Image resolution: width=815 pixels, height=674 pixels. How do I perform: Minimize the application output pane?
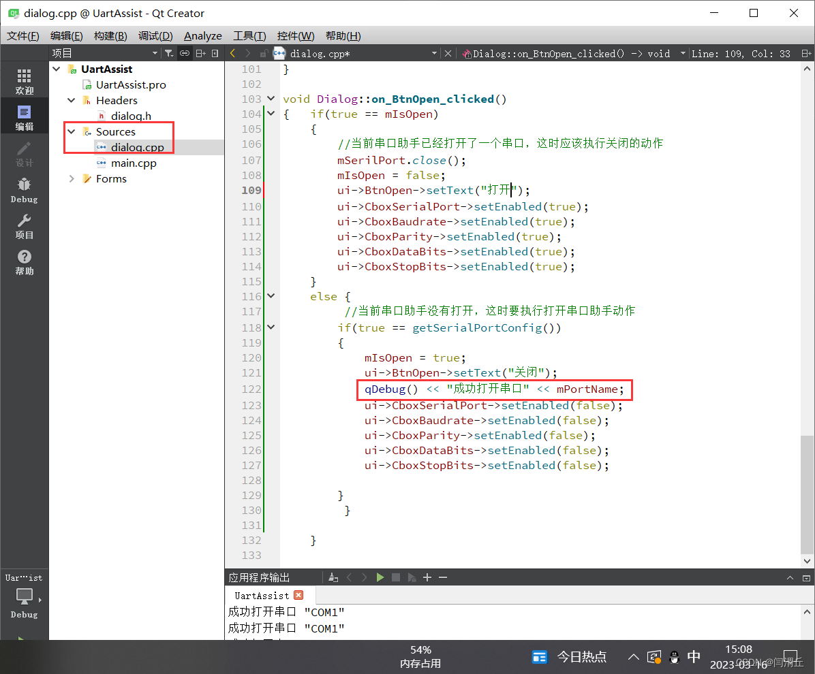pyautogui.click(x=806, y=578)
